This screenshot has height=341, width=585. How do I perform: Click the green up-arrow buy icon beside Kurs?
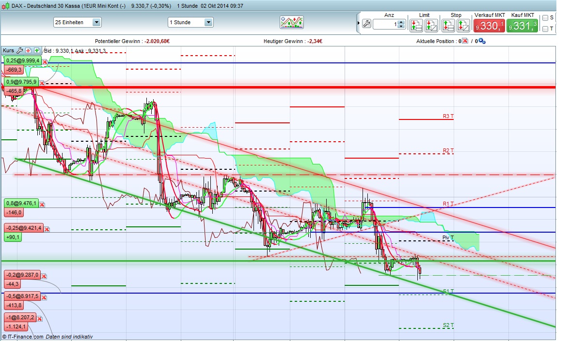(x=37, y=50)
